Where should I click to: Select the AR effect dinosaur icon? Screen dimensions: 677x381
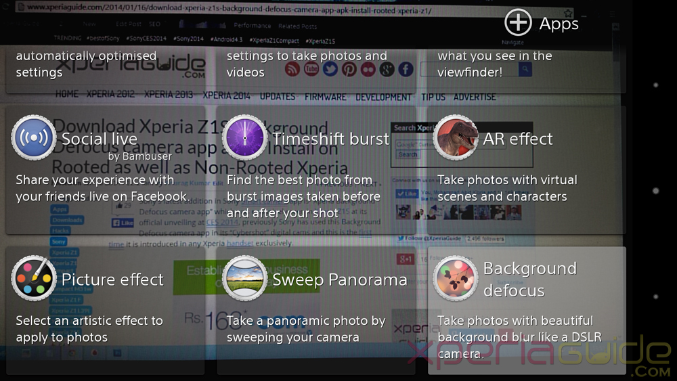[x=456, y=137]
